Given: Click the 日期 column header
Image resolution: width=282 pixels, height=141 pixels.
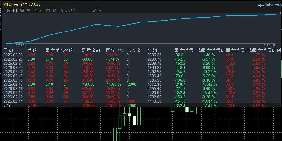Looking at the screenshot, I should tap(8, 50).
